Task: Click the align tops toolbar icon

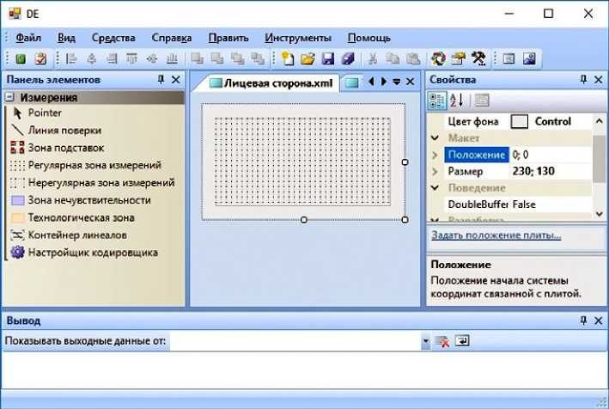Action: pyautogui.click(x=132, y=58)
